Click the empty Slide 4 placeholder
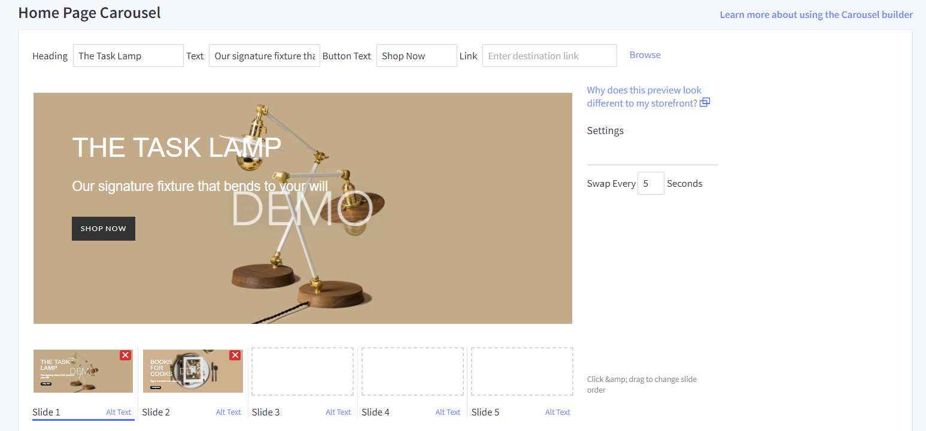926x431 pixels. coord(412,371)
